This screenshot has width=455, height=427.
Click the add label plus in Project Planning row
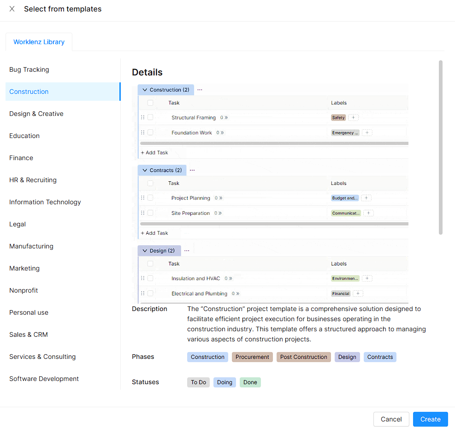point(366,198)
